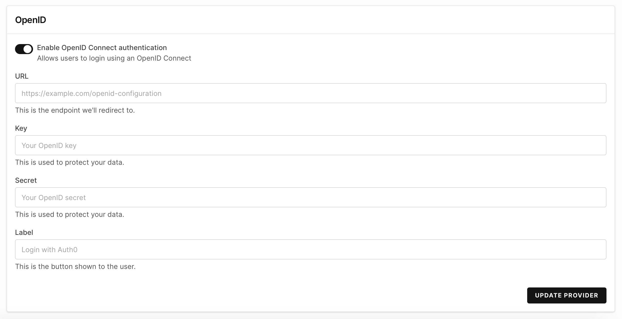Click the OpenID page heading
This screenshot has width=622, height=319.
coord(31,20)
